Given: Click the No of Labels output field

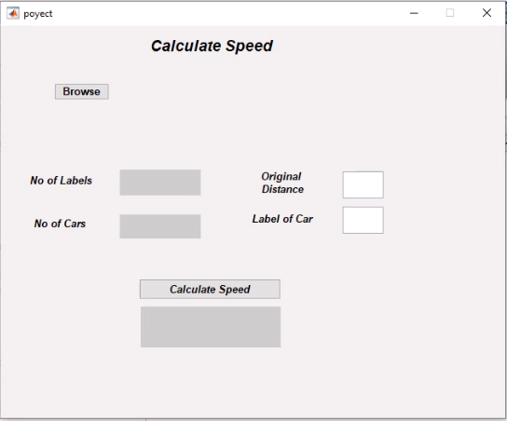Looking at the screenshot, I should pyautogui.click(x=160, y=183).
